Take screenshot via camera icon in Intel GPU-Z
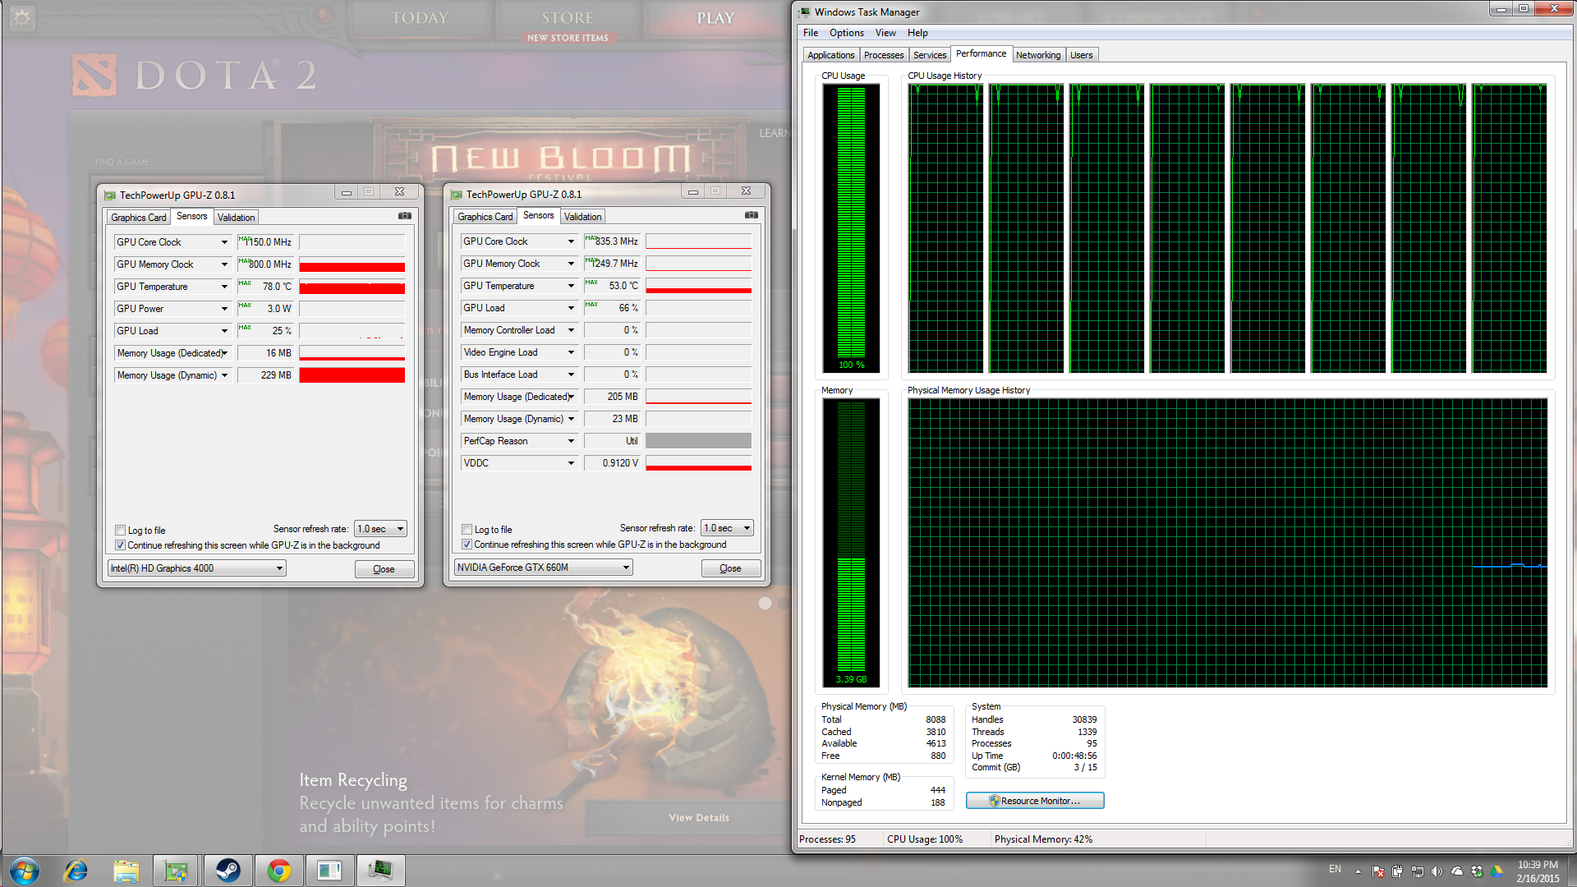This screenshot has width=1577, height=887. pos(405,216)
